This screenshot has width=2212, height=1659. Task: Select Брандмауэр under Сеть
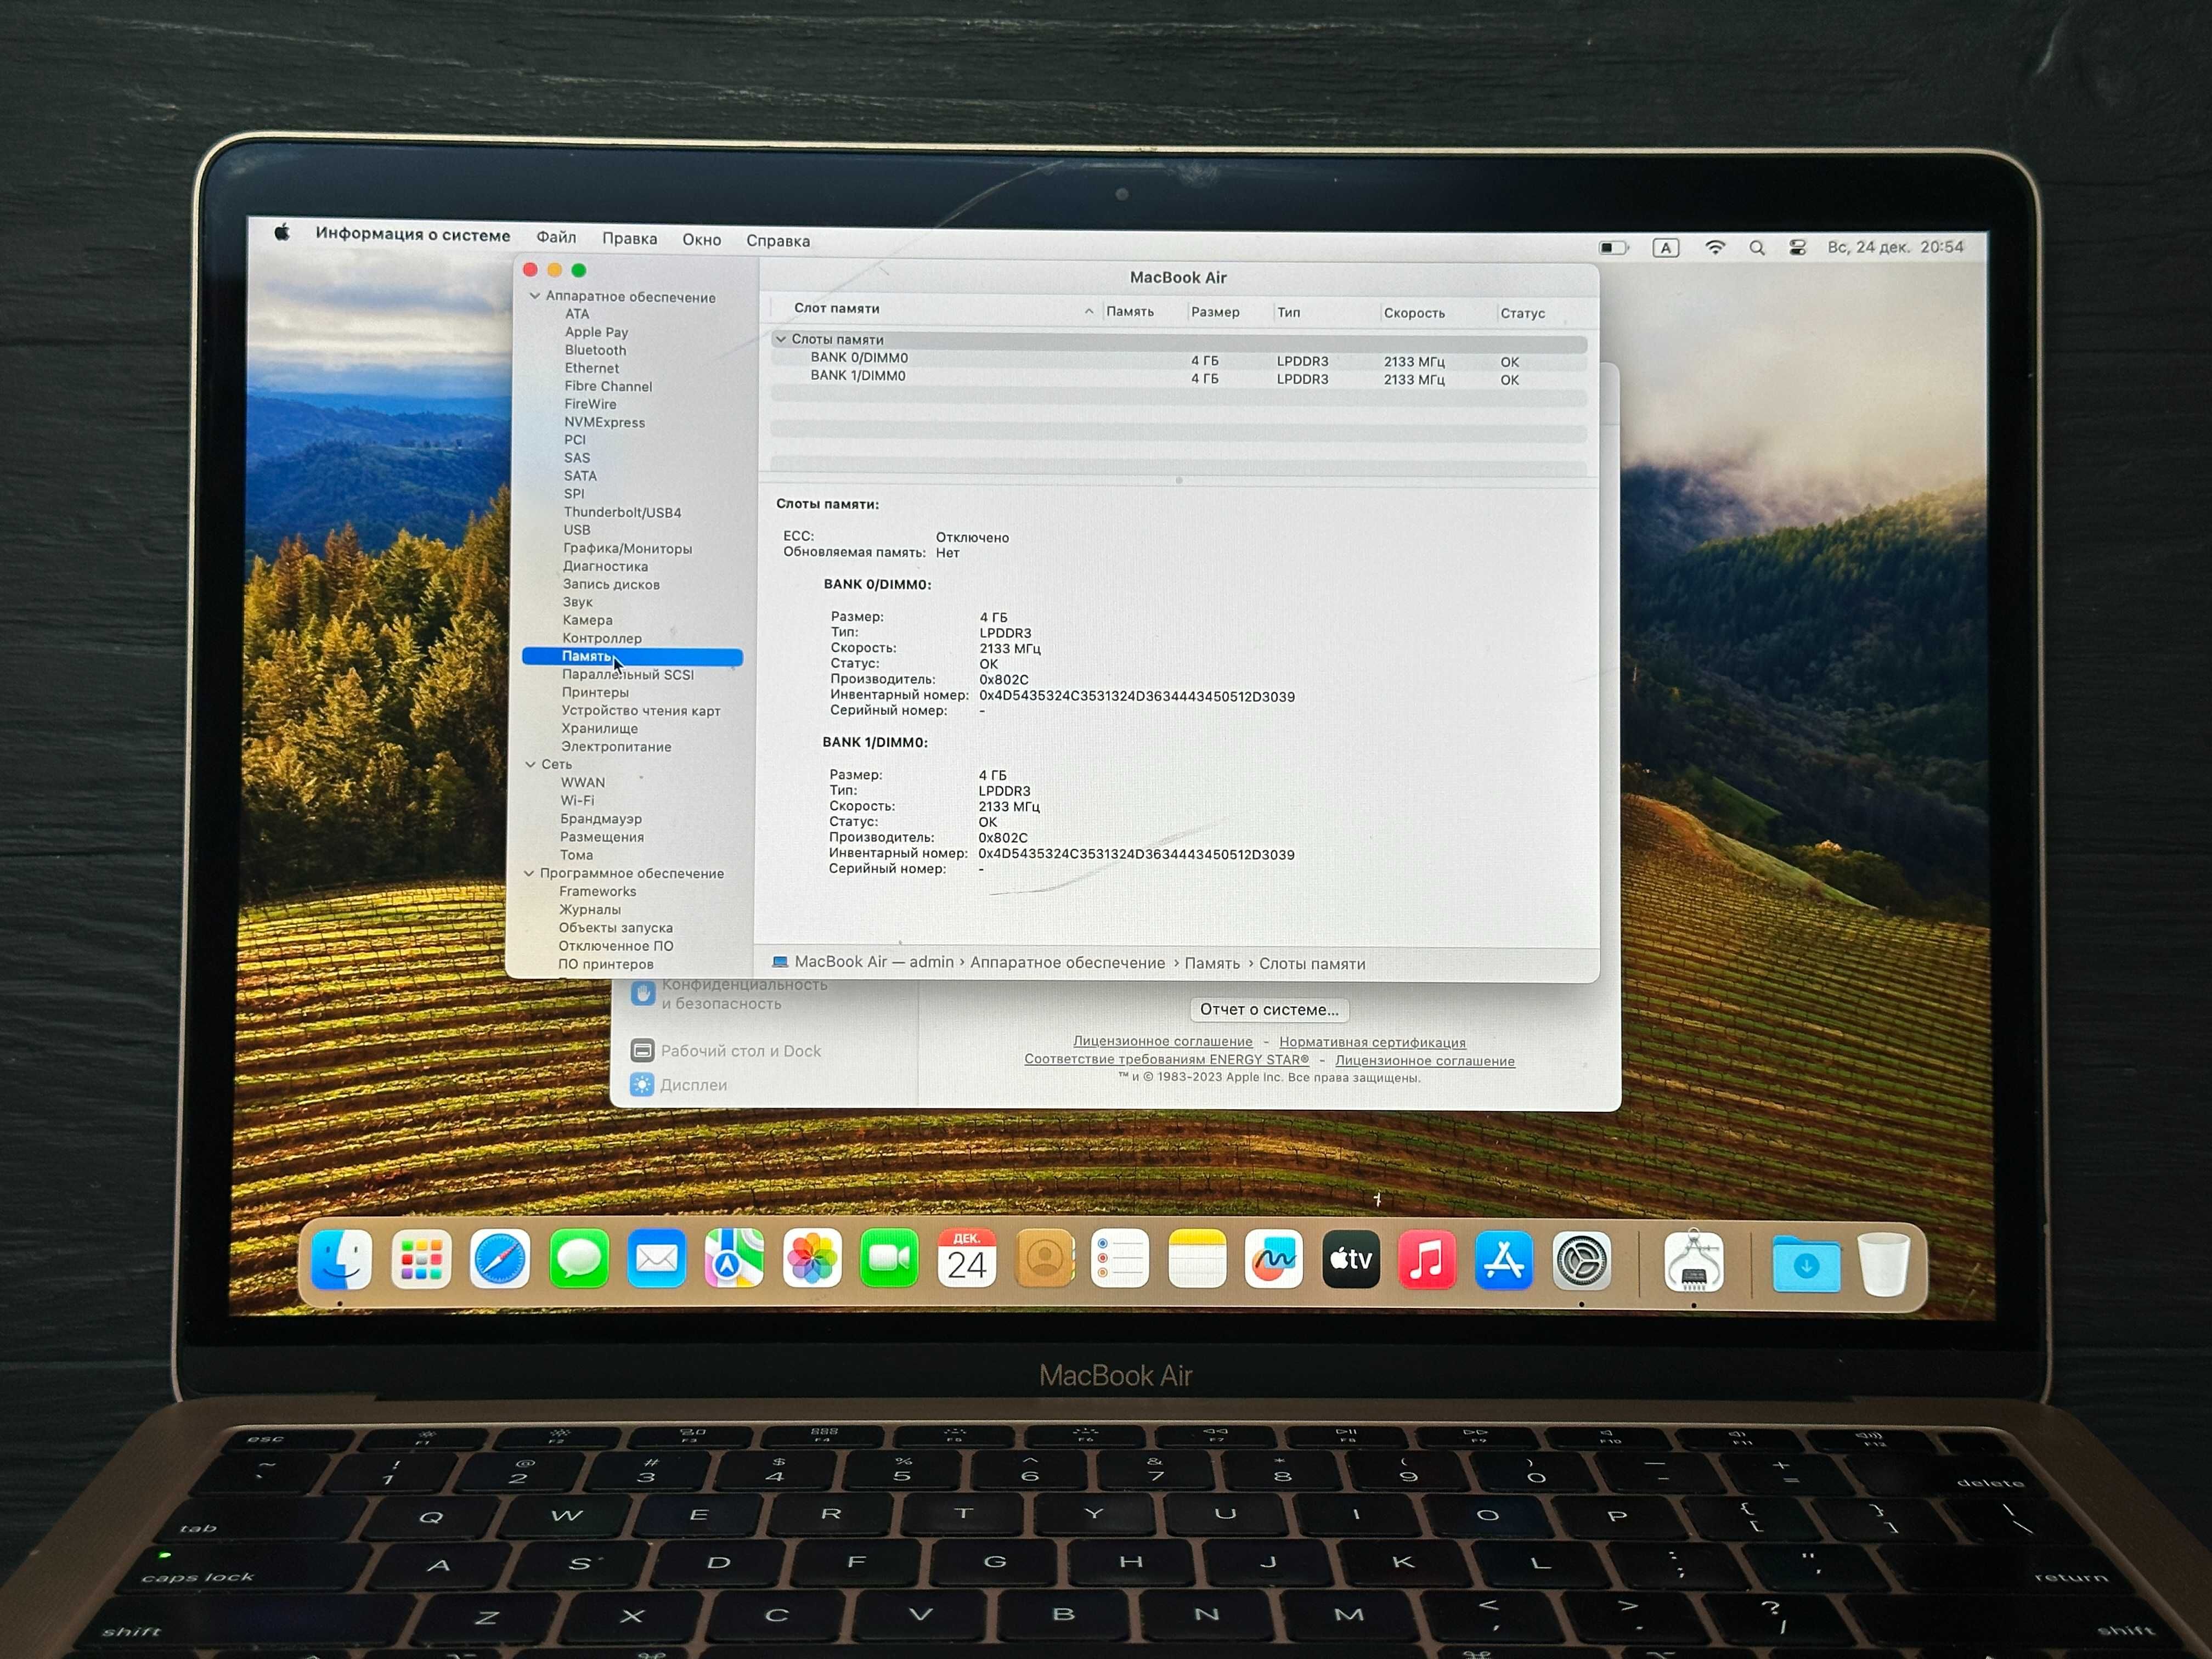coord(602,818)
